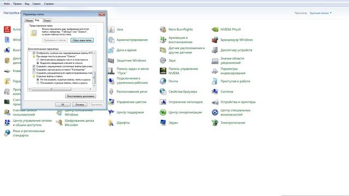Open Распознавание речи settings
The width and height of the screenshot is (349, 196).
point(128,91)
